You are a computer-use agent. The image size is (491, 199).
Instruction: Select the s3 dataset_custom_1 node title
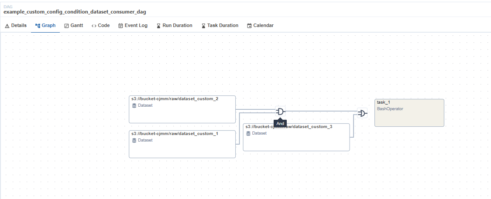175,134
